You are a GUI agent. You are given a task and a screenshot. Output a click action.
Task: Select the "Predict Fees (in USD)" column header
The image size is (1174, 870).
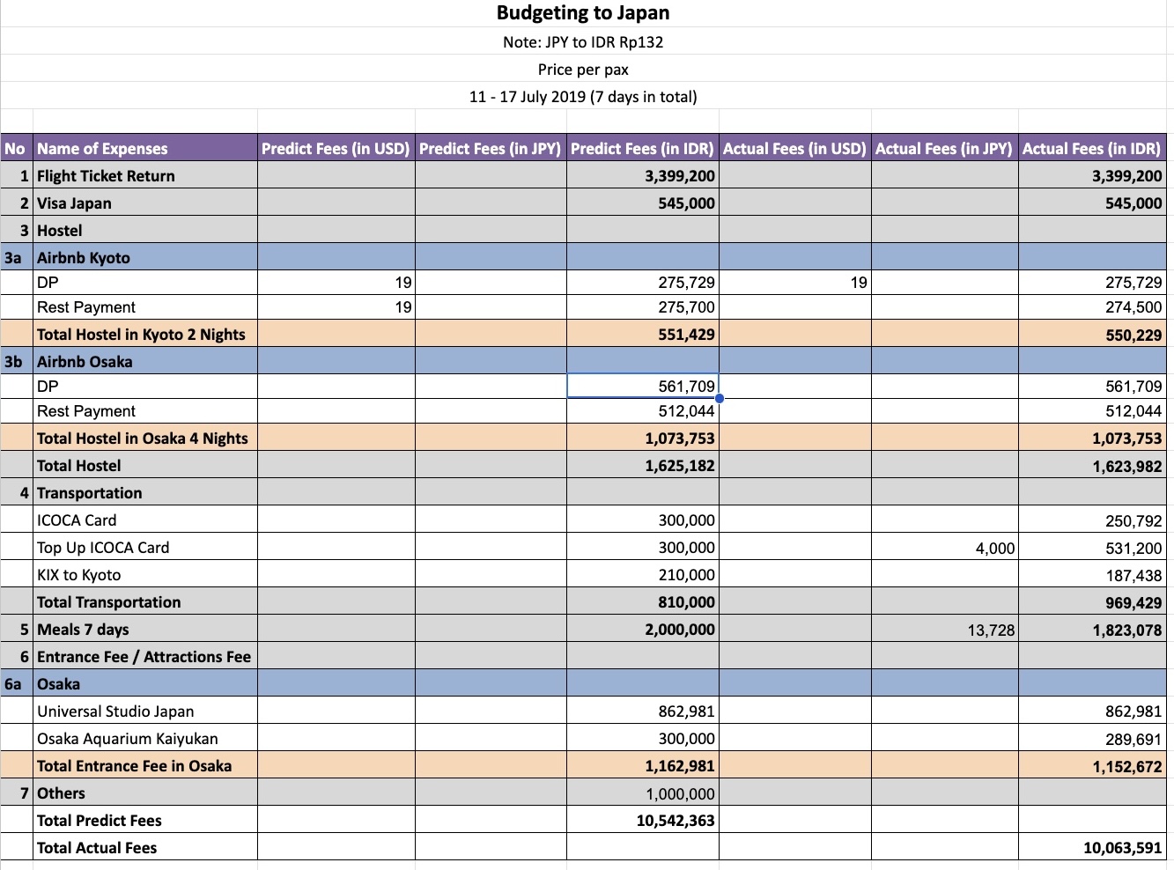336,149
